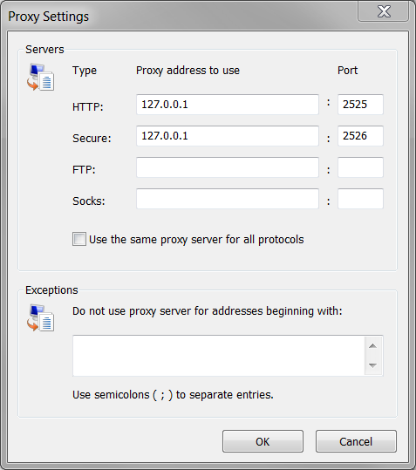The width and height of the screenshot is (416, 470).
Task: Click the HTTP port field showing 2525
Action: tap(360, 105)
